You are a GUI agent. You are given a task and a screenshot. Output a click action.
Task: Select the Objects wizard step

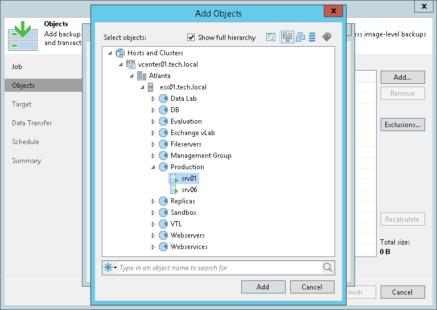43,85
